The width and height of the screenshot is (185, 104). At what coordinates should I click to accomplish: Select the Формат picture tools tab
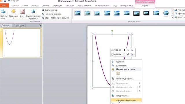145,5
